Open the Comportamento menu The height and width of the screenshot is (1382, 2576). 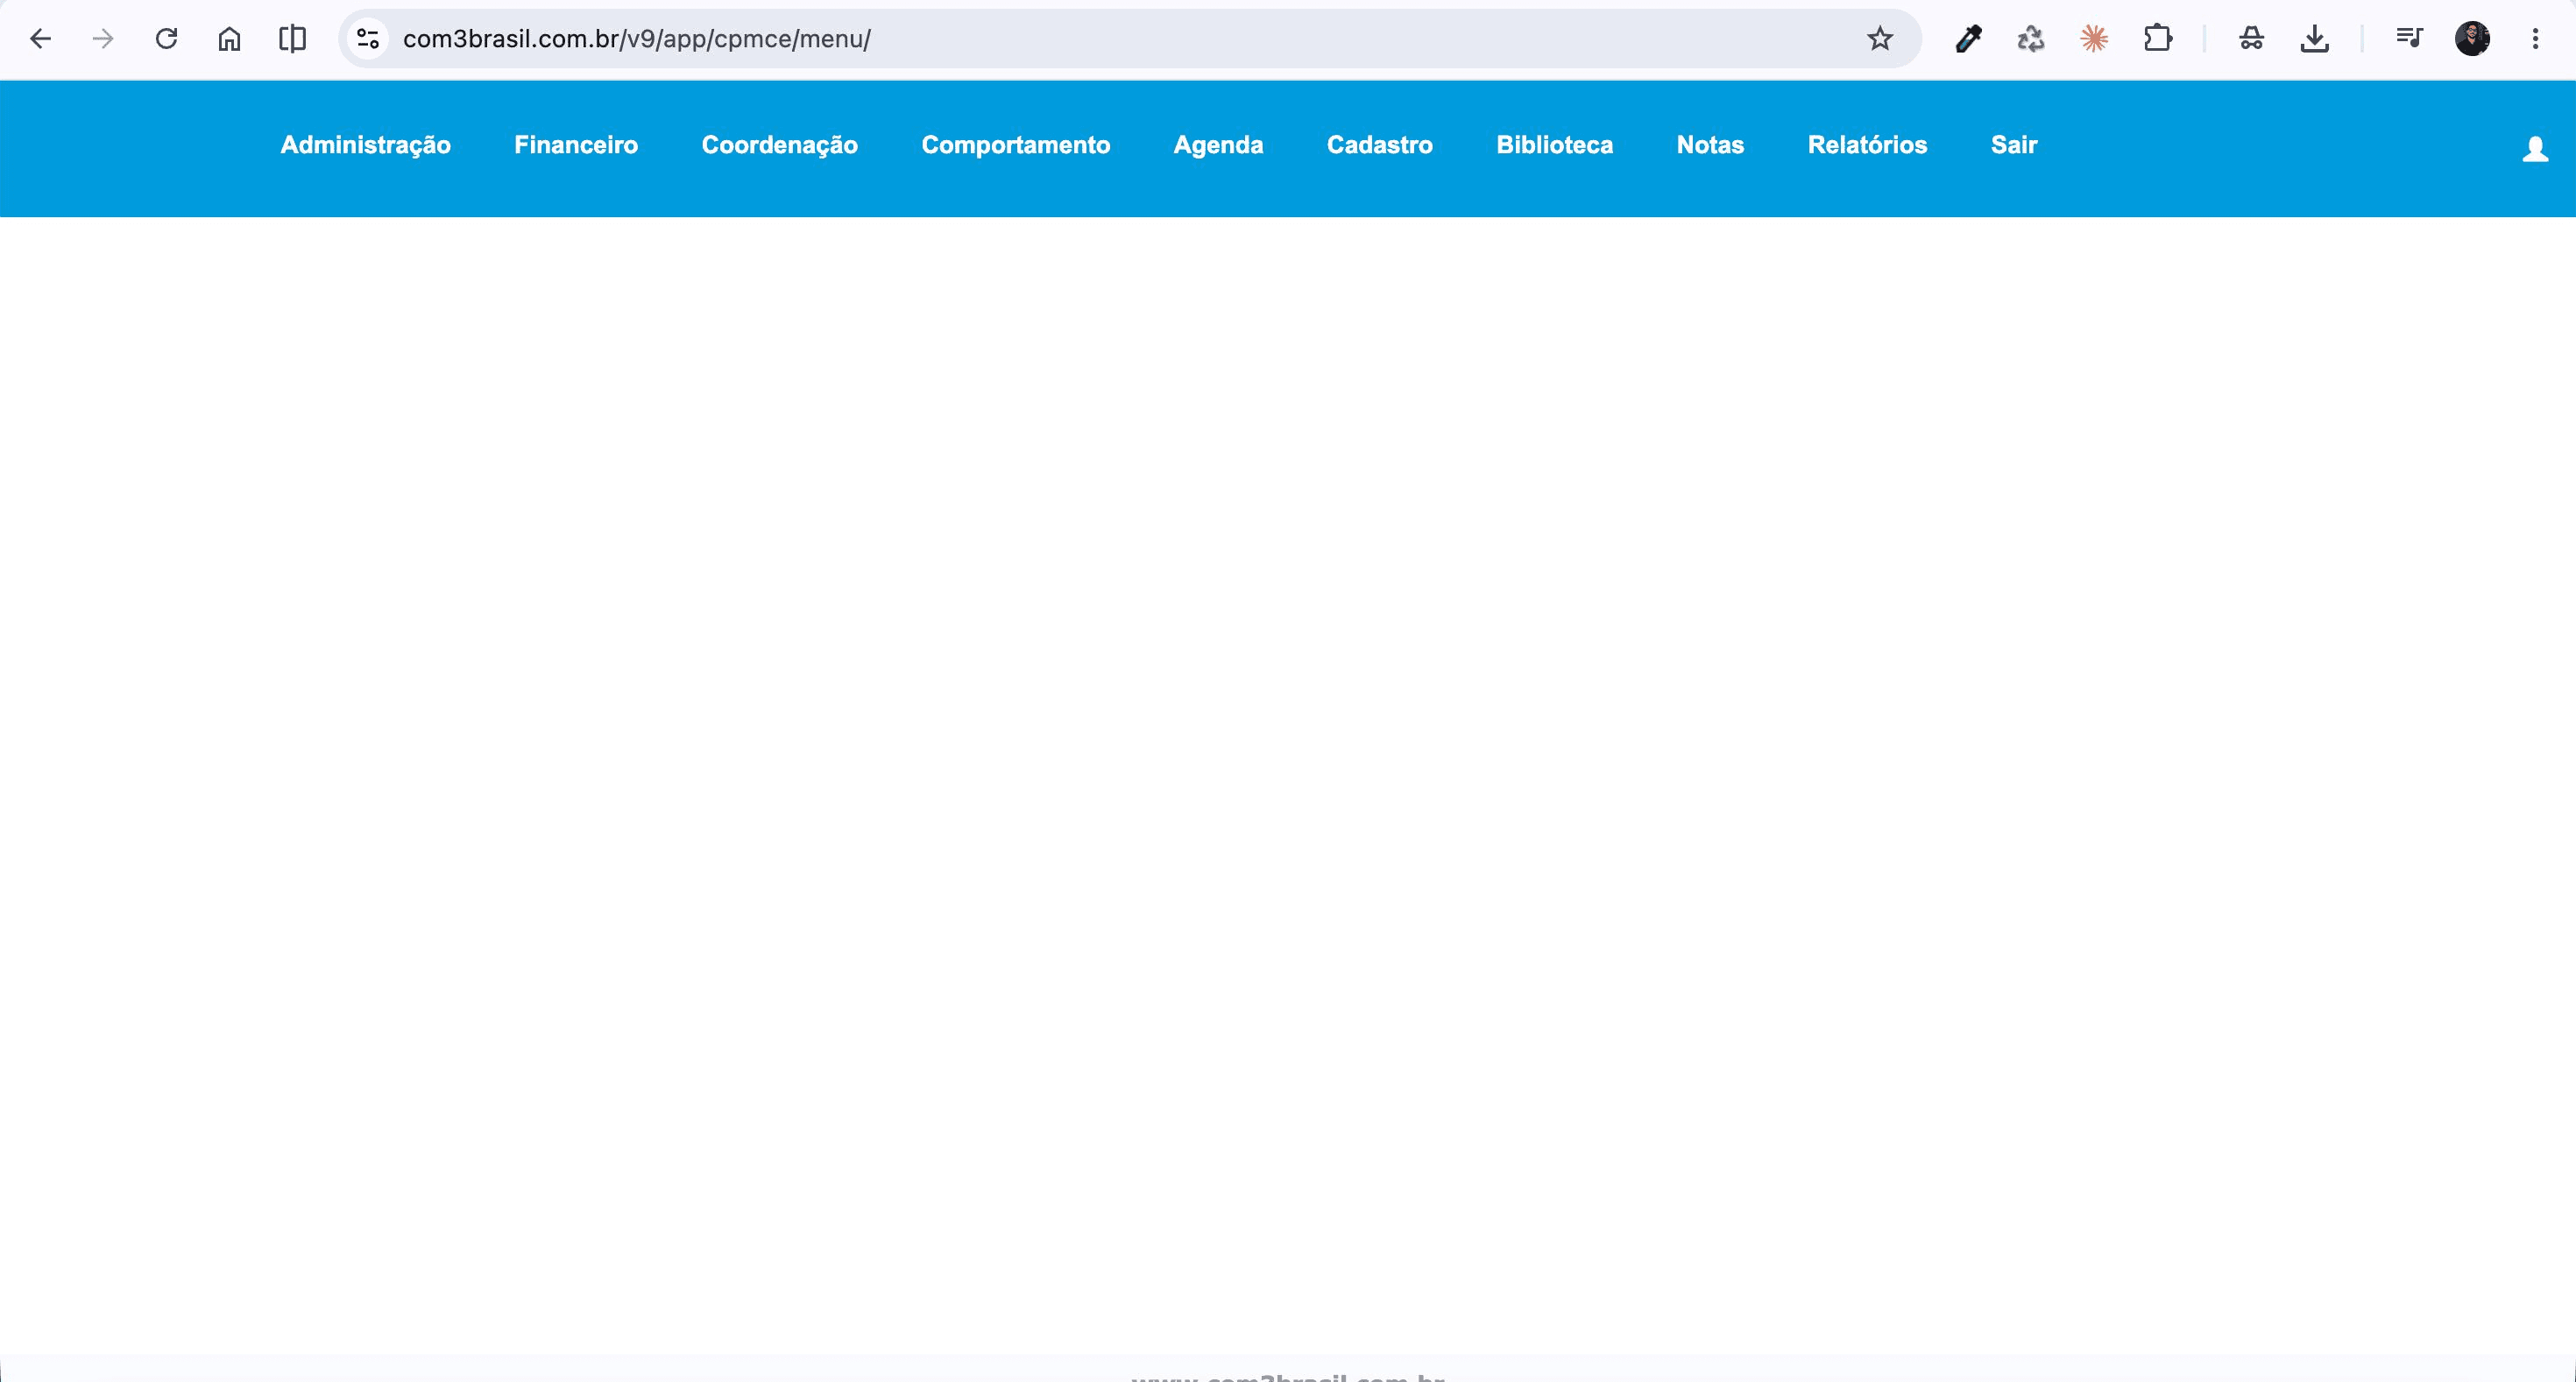(x=1015, y=145)
